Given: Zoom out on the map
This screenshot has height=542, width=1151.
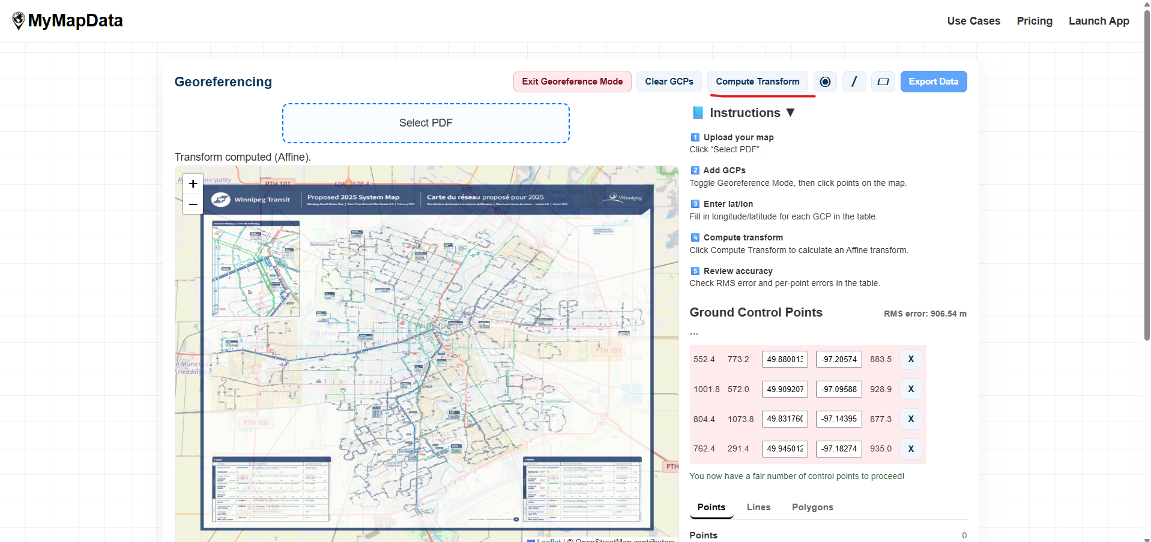Looking at the screenshot, I should pos(192,204).
